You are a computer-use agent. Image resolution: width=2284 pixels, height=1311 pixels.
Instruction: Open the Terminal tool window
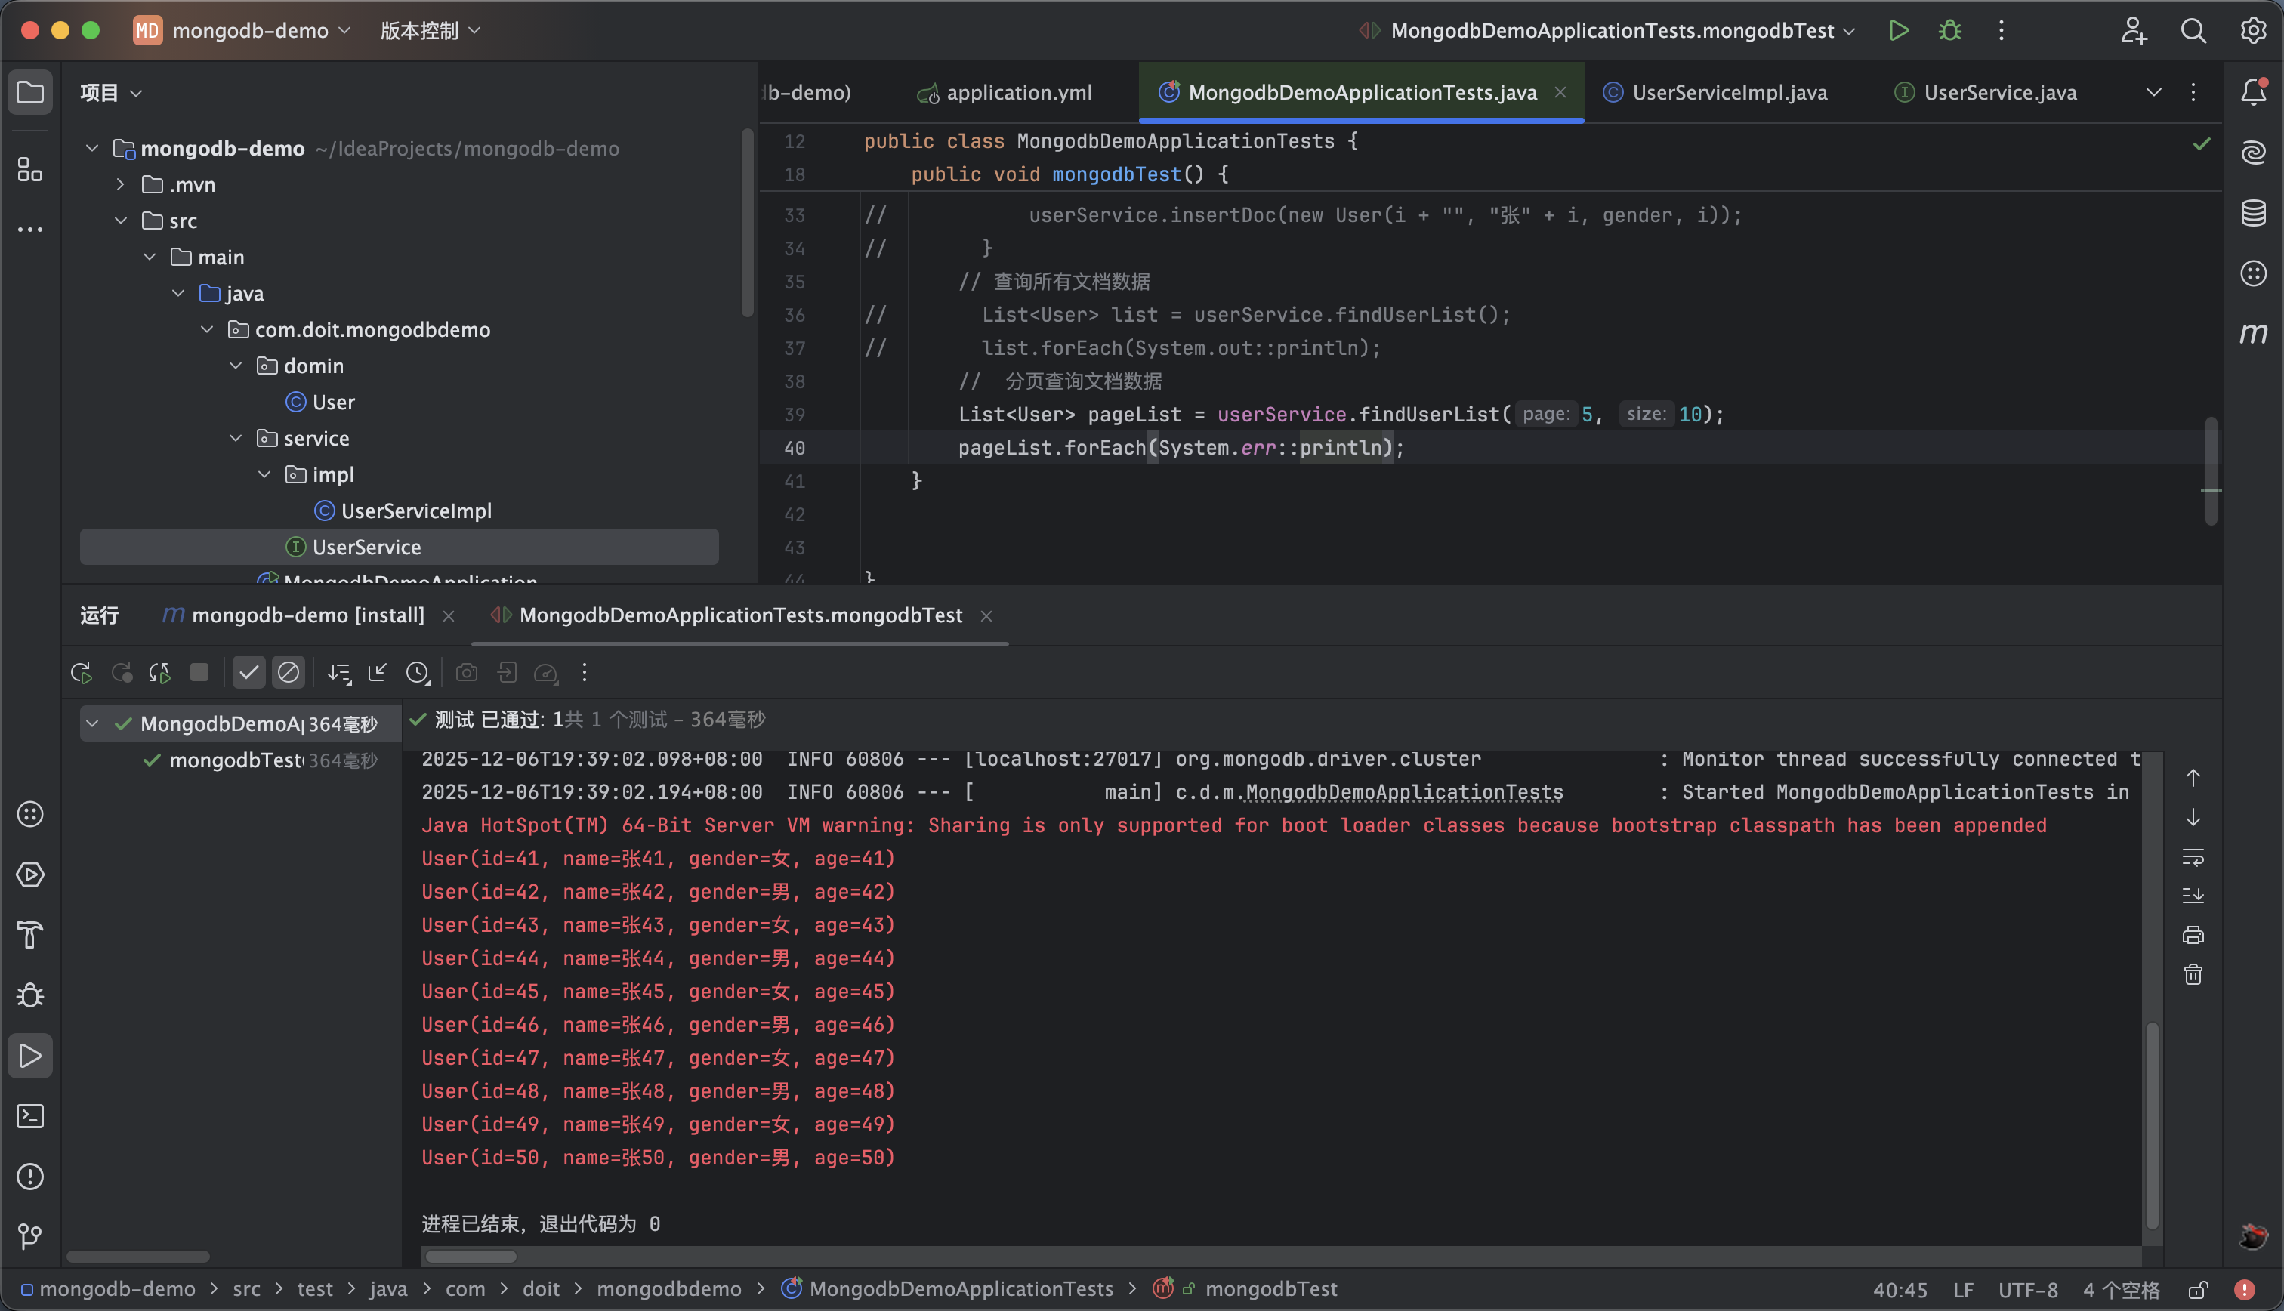click(31, 1116)
